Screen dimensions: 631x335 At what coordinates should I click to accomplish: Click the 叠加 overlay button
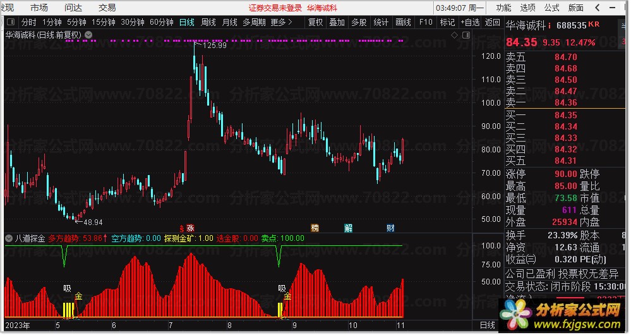(337, 23)
